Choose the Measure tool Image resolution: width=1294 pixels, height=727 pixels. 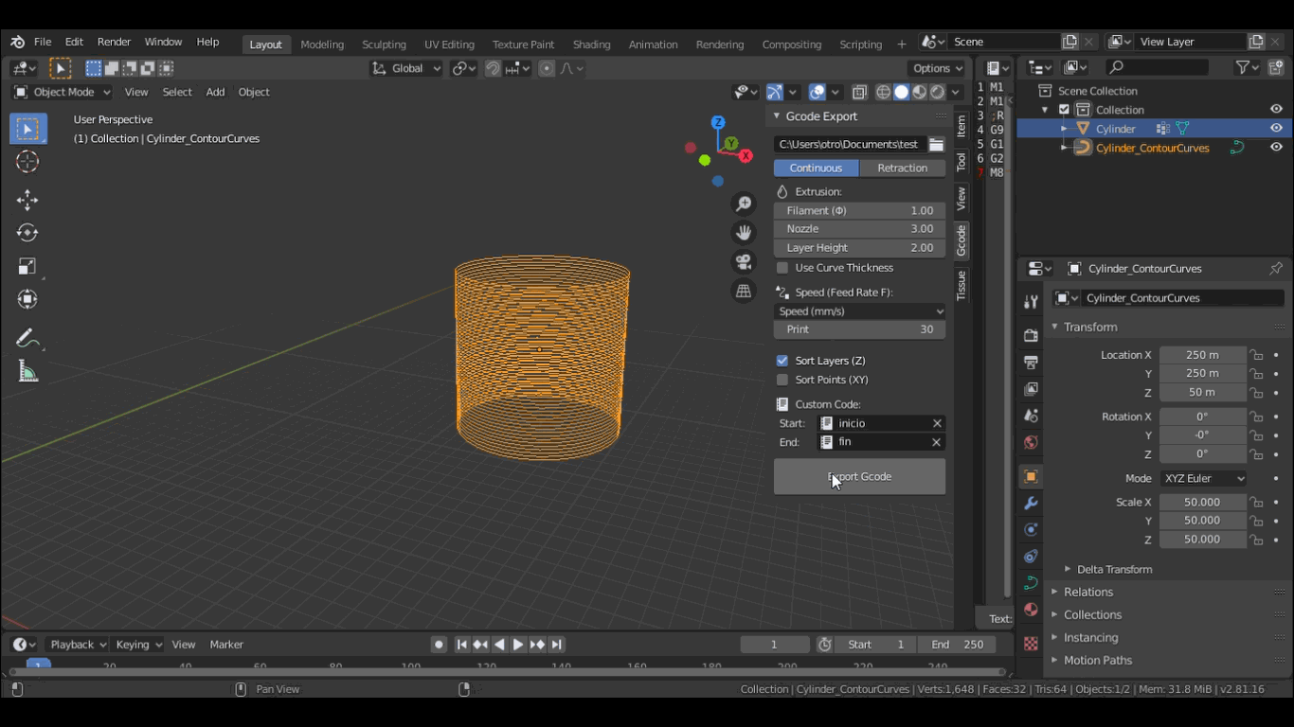tap(27, 372)
